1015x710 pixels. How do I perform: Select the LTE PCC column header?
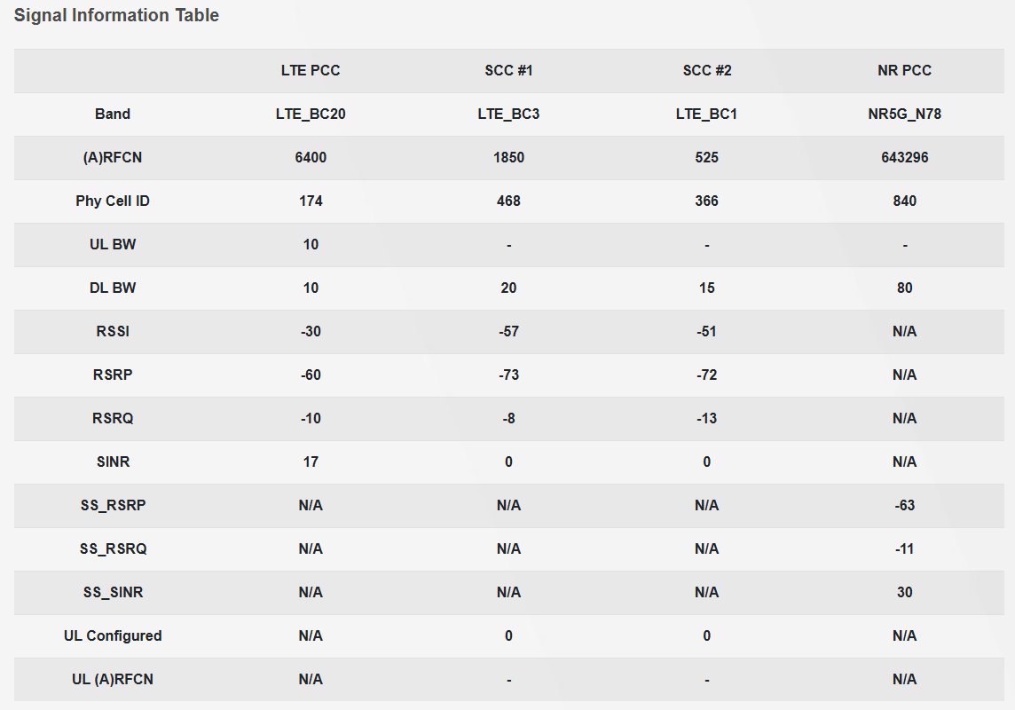point(311,71)
